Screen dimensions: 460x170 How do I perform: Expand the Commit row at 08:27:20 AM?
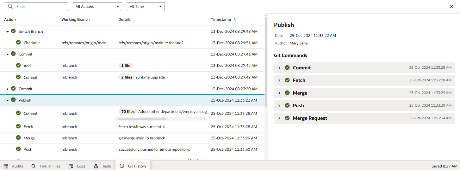8,89
